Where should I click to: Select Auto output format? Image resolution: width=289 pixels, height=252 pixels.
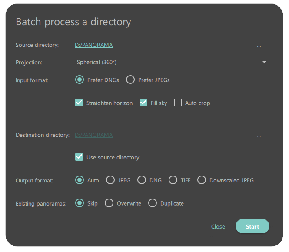(x=80, y=180)
